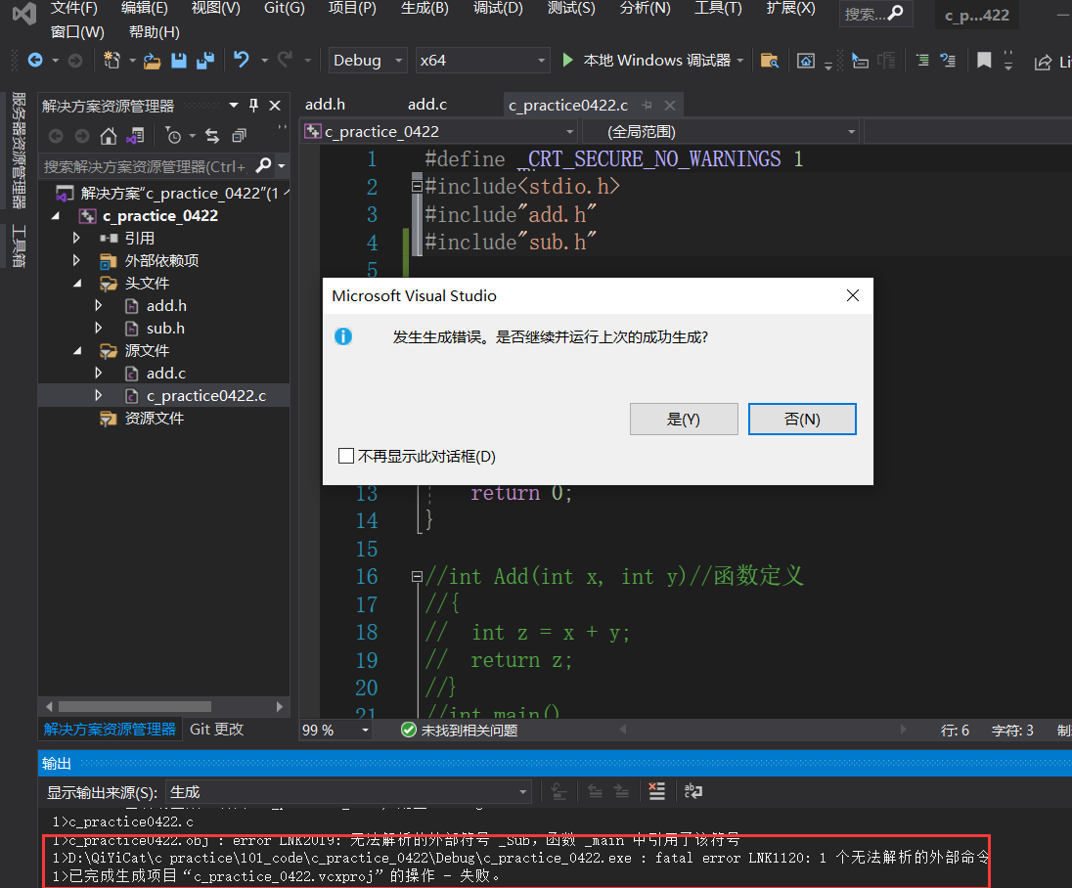Collapse the 头文件 folder
This screenshot has width=1072, height=888.
[78, 283]
